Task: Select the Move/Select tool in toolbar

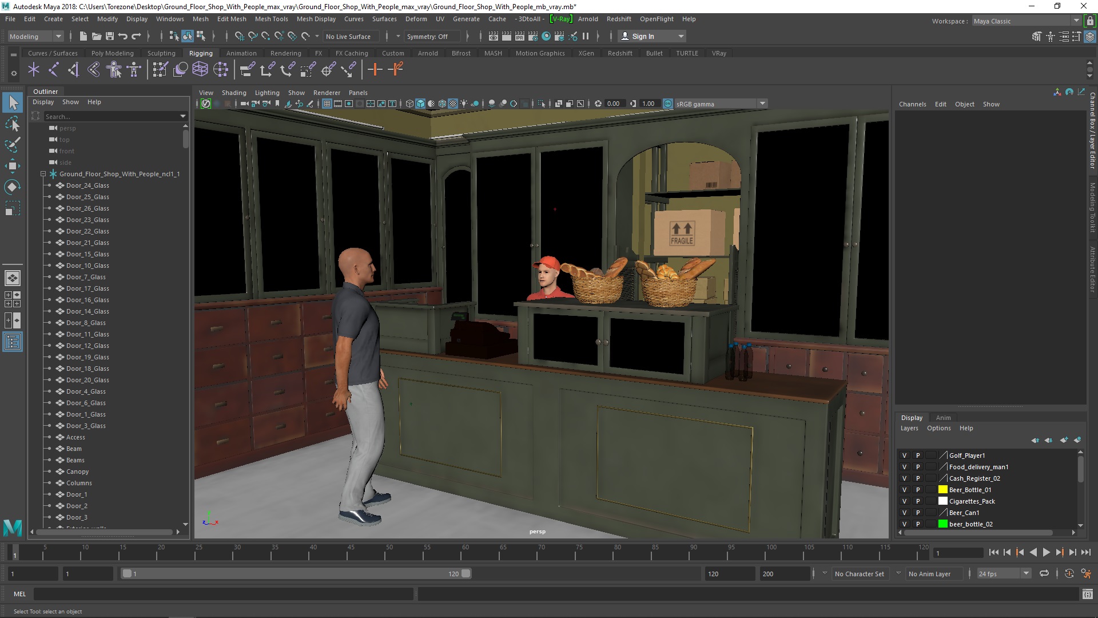Action: (11, 102)
